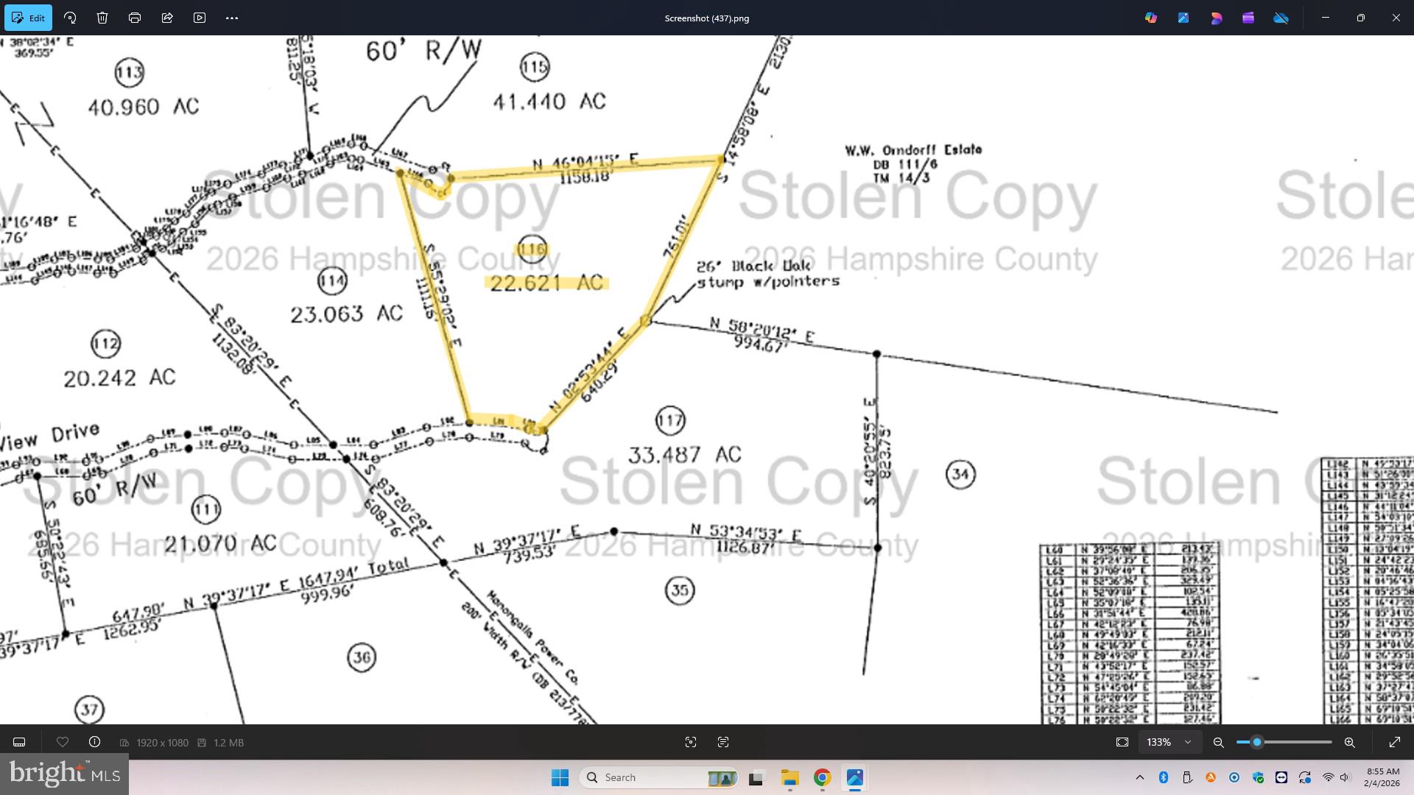
Task: Enter full screen with the expand arrows
Action: pyautogui.click(x=1395, y=742)
